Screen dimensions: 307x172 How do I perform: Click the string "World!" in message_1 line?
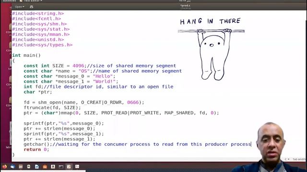point(105,82)
